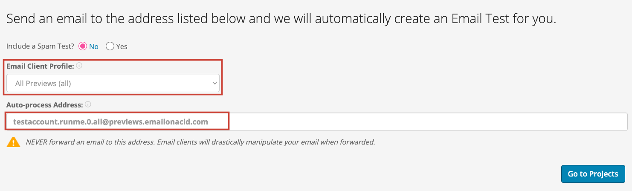Click the "Yes" label text

(122, 46)
